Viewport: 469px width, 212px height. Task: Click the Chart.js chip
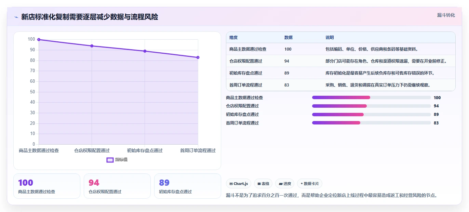tap(239, 184)
